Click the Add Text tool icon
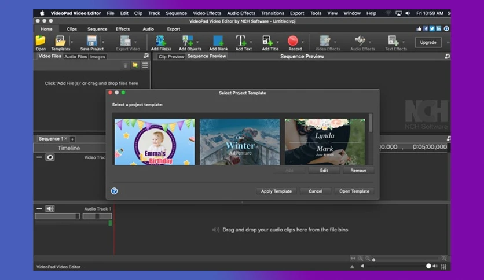This screenshot has width=484, height=280. point(241,40)
